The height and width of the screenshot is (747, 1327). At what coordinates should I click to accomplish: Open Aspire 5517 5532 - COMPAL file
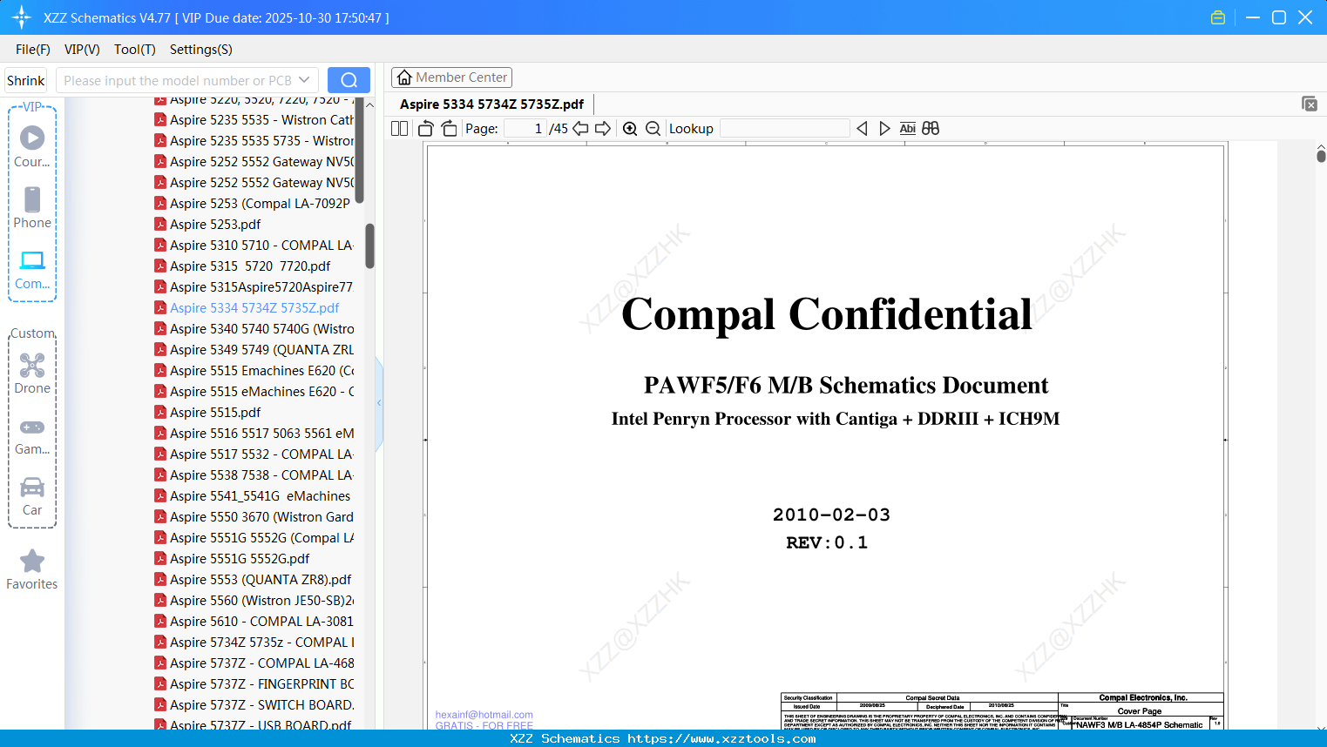(254, 454)
